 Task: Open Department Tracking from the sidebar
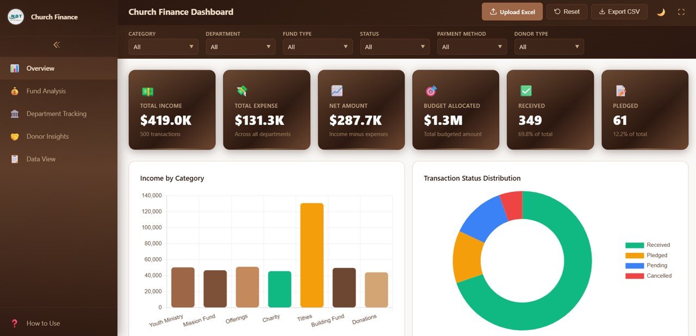[56, 114]
